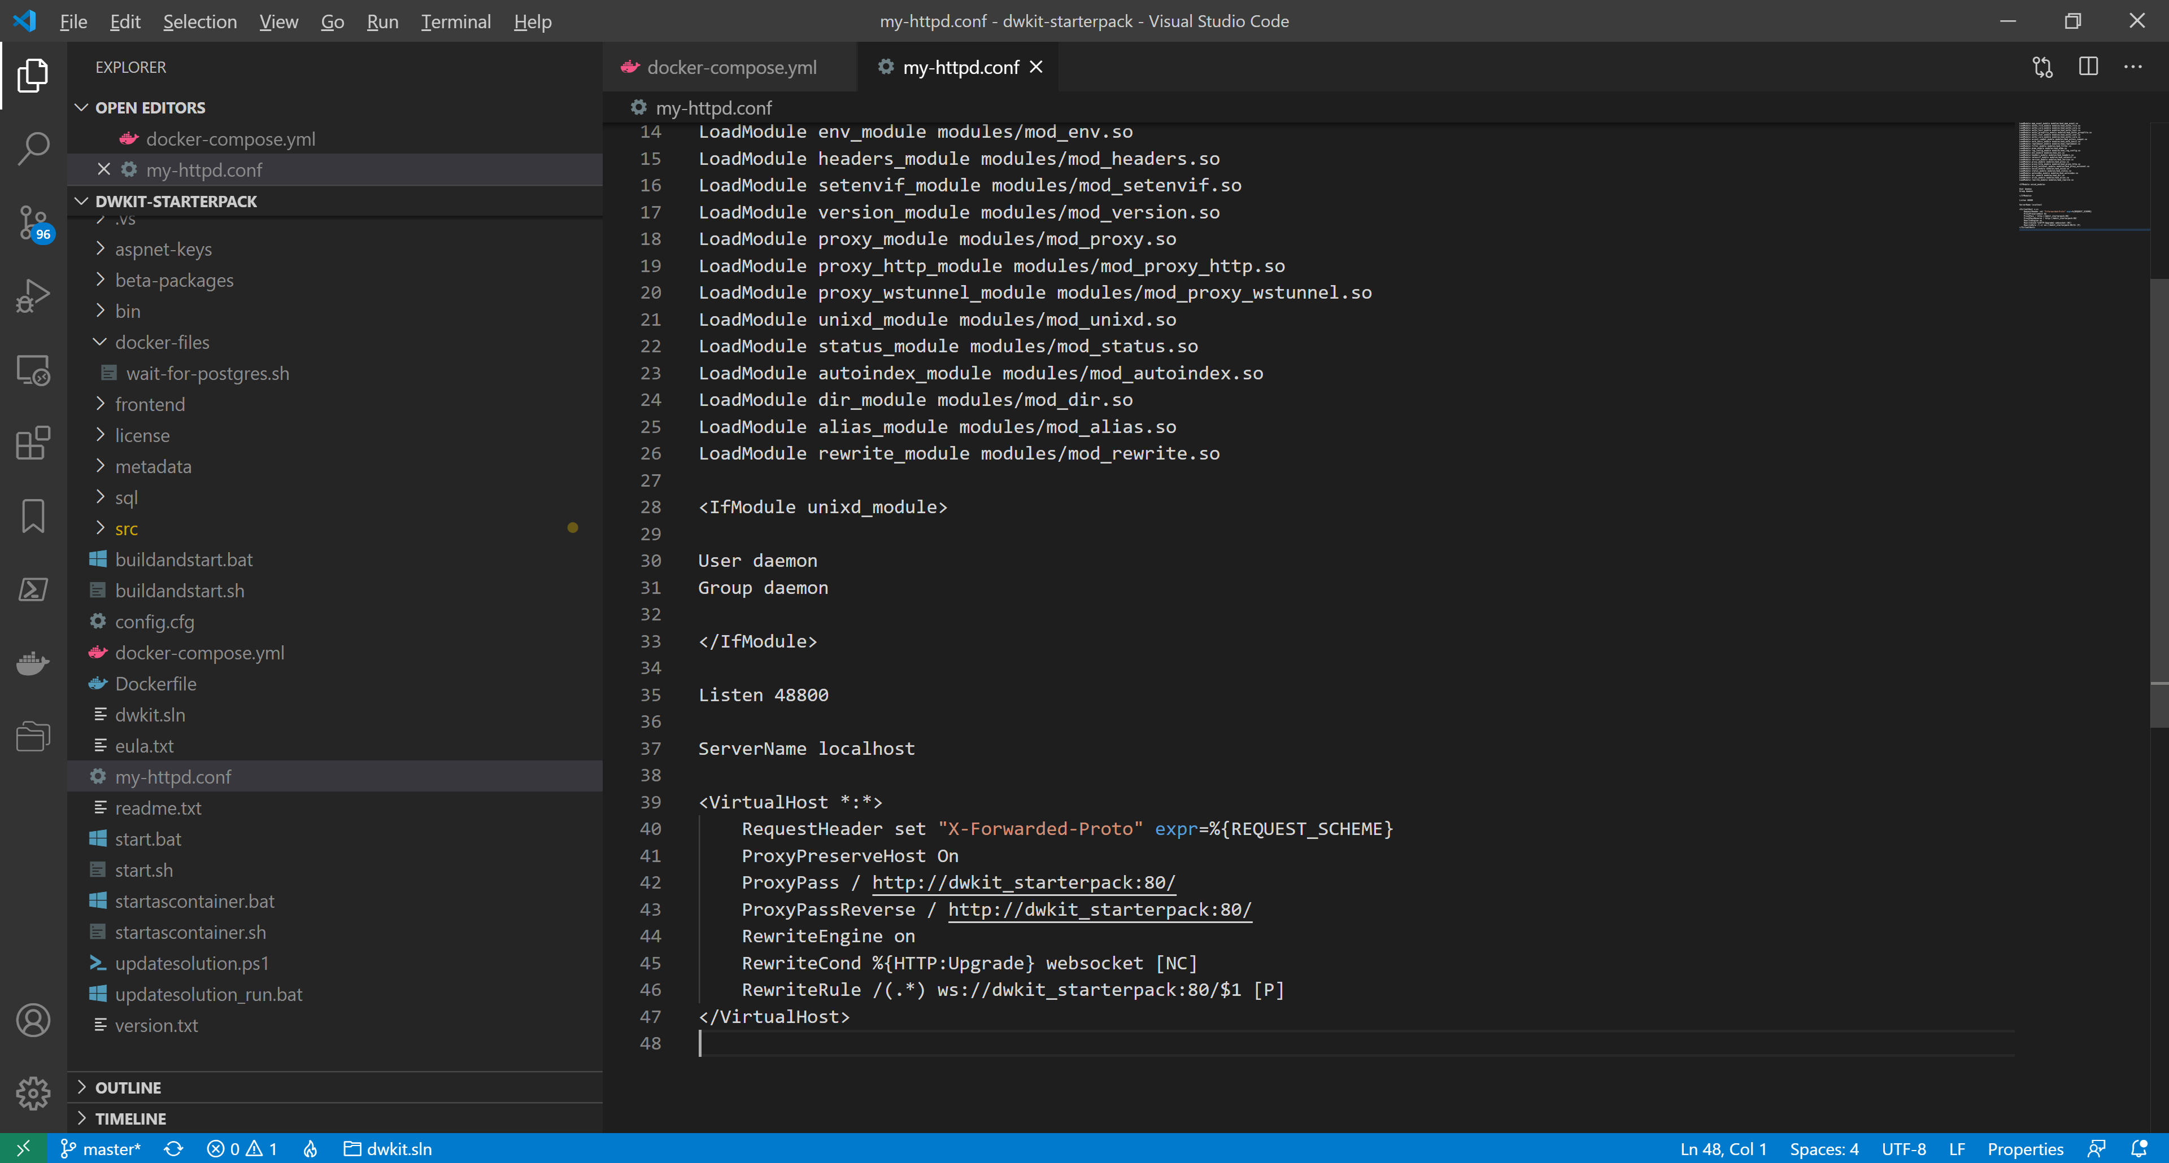2169x1163 pixels.
Task: Follow ProxyPass http://dwkit_starterpack:80/ link
Action: 1023,882
